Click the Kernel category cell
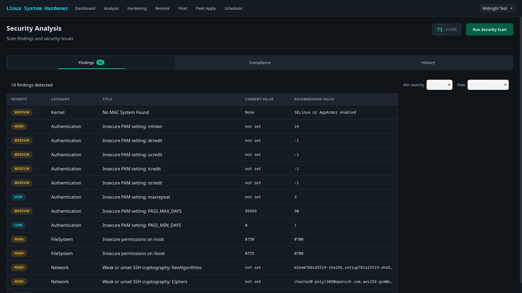Viewport: 522px width, 293px height. [x=58, y=112]
